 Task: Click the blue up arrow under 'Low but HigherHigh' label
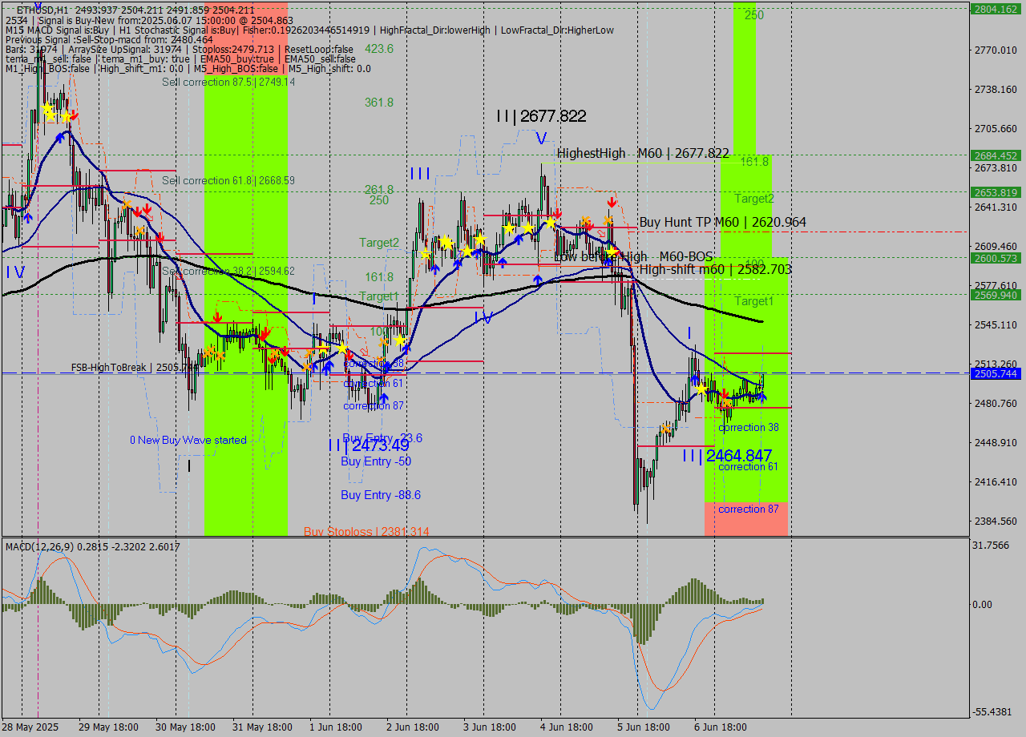(x=608, y=263)
